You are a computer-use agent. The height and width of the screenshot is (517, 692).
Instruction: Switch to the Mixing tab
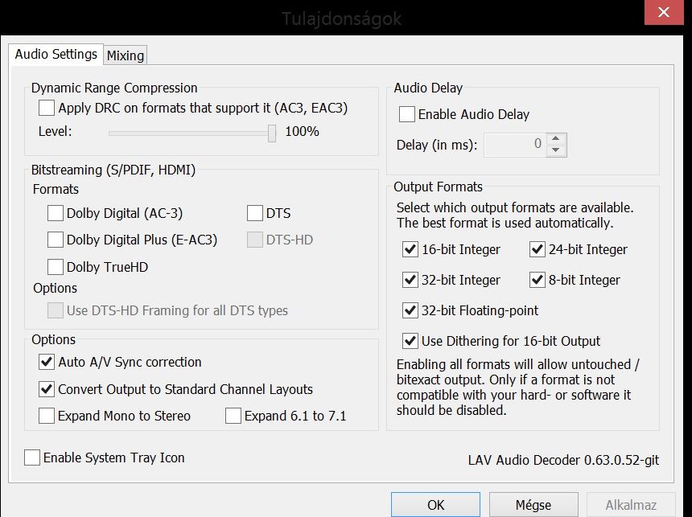pyautogui.click(x=126, y=55)
